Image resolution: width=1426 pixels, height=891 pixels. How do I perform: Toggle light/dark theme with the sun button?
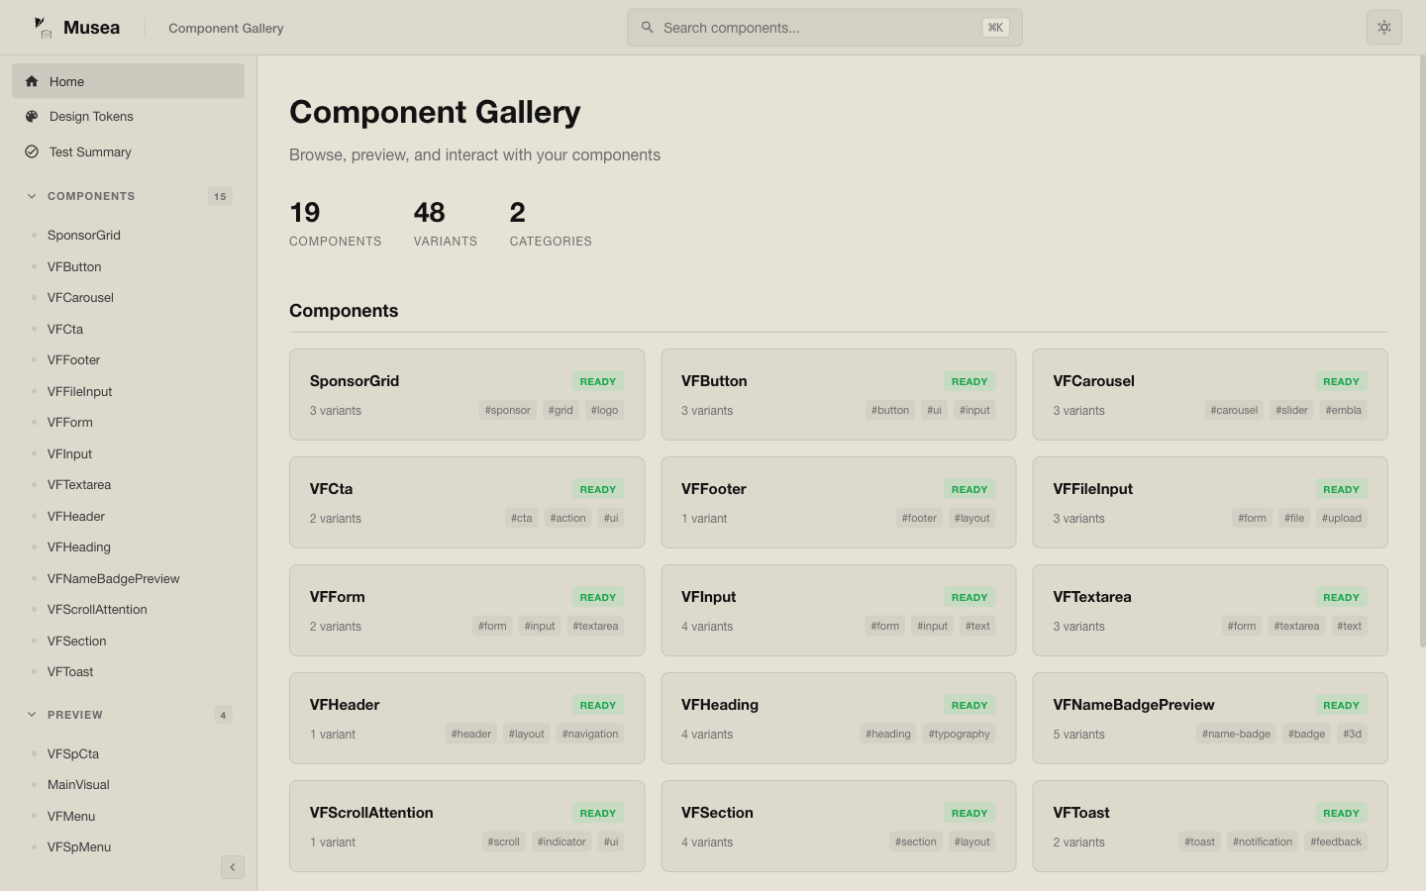tap(1384, 27)
